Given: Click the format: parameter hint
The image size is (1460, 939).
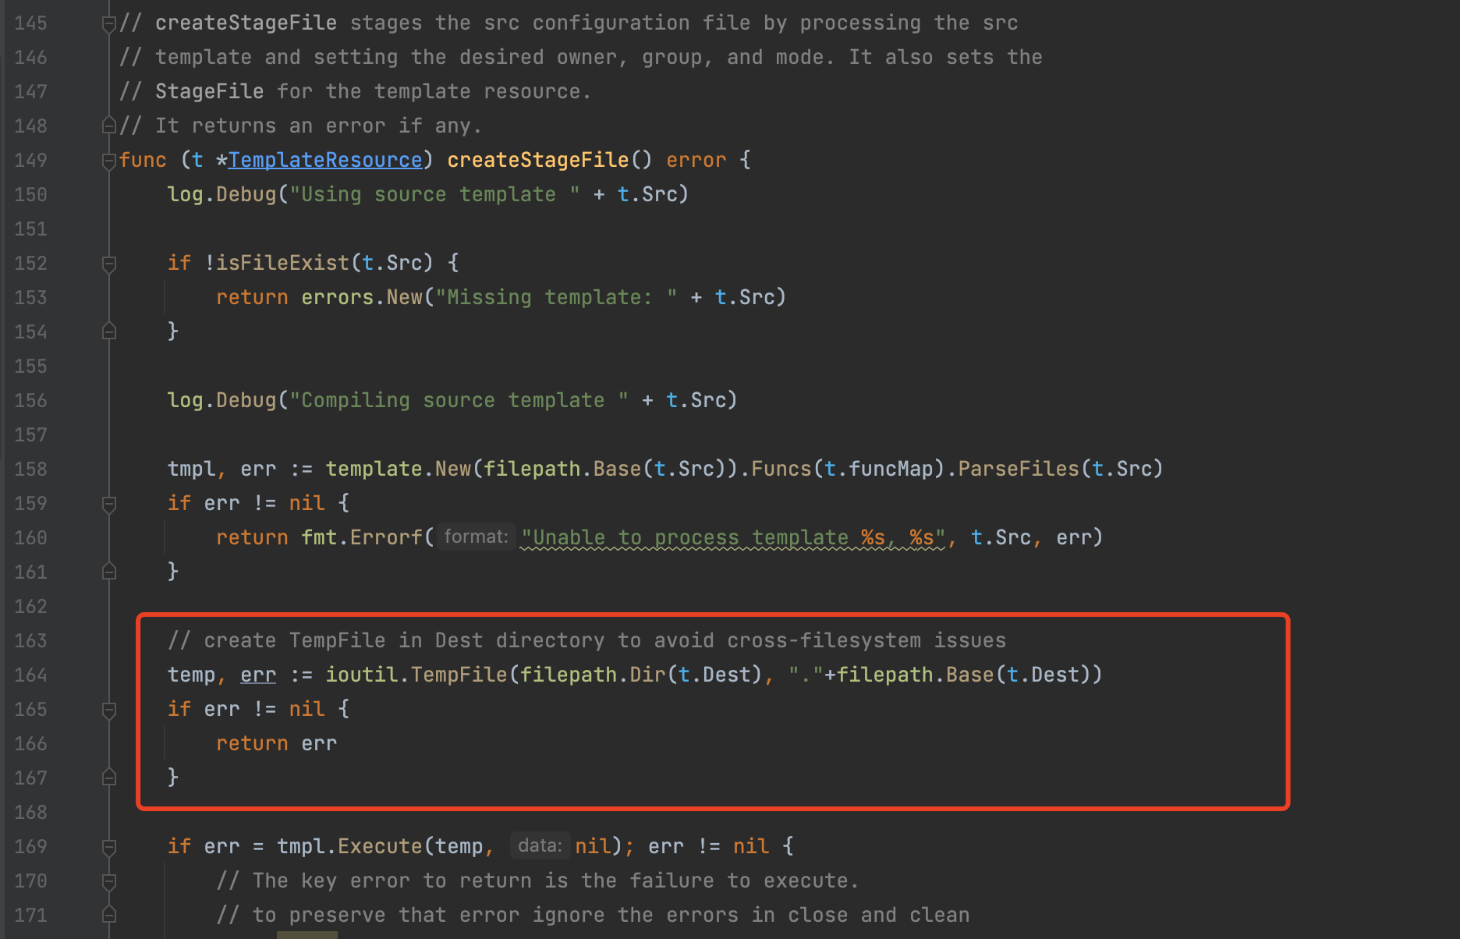Looking at the screenshot, I should click(x=476, y=537).
